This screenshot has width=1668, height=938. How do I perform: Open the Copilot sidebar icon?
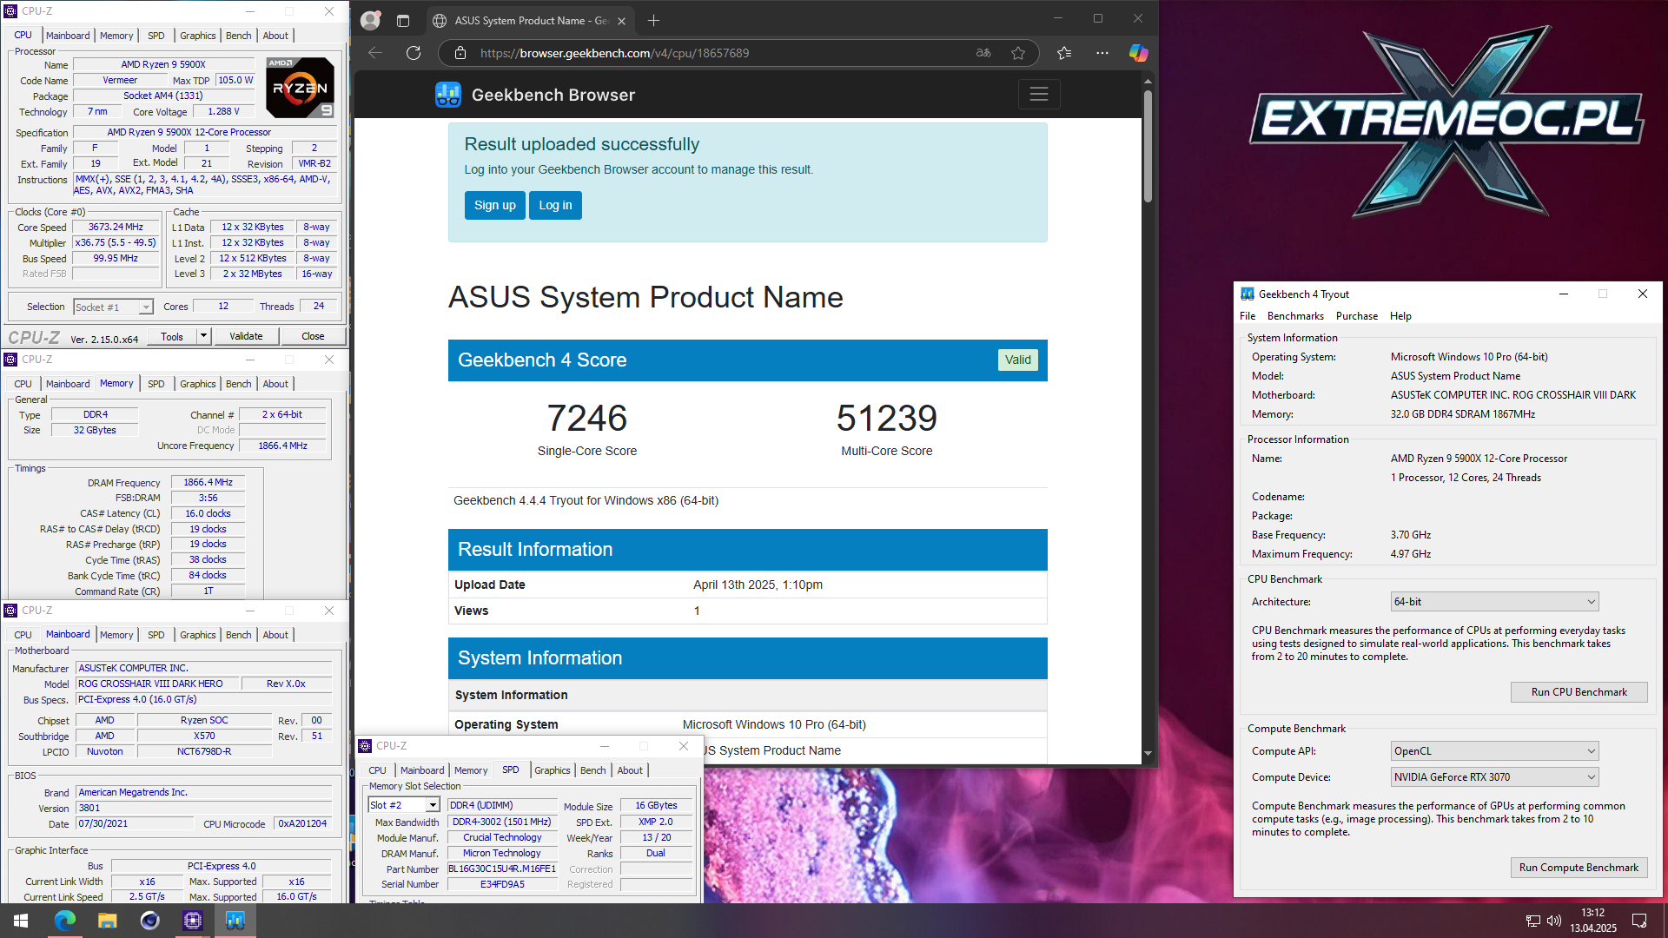[1138, 53]
